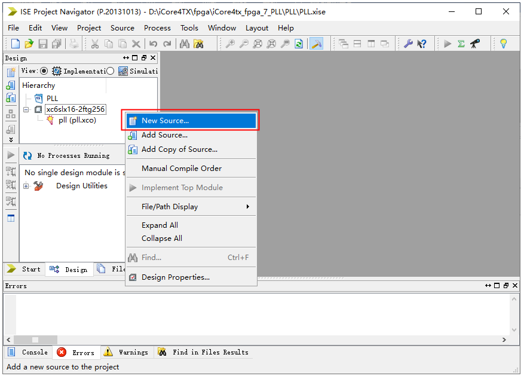Click the What's This help icon
Screen dimensions: 524x376
click(x=422, y=44)
